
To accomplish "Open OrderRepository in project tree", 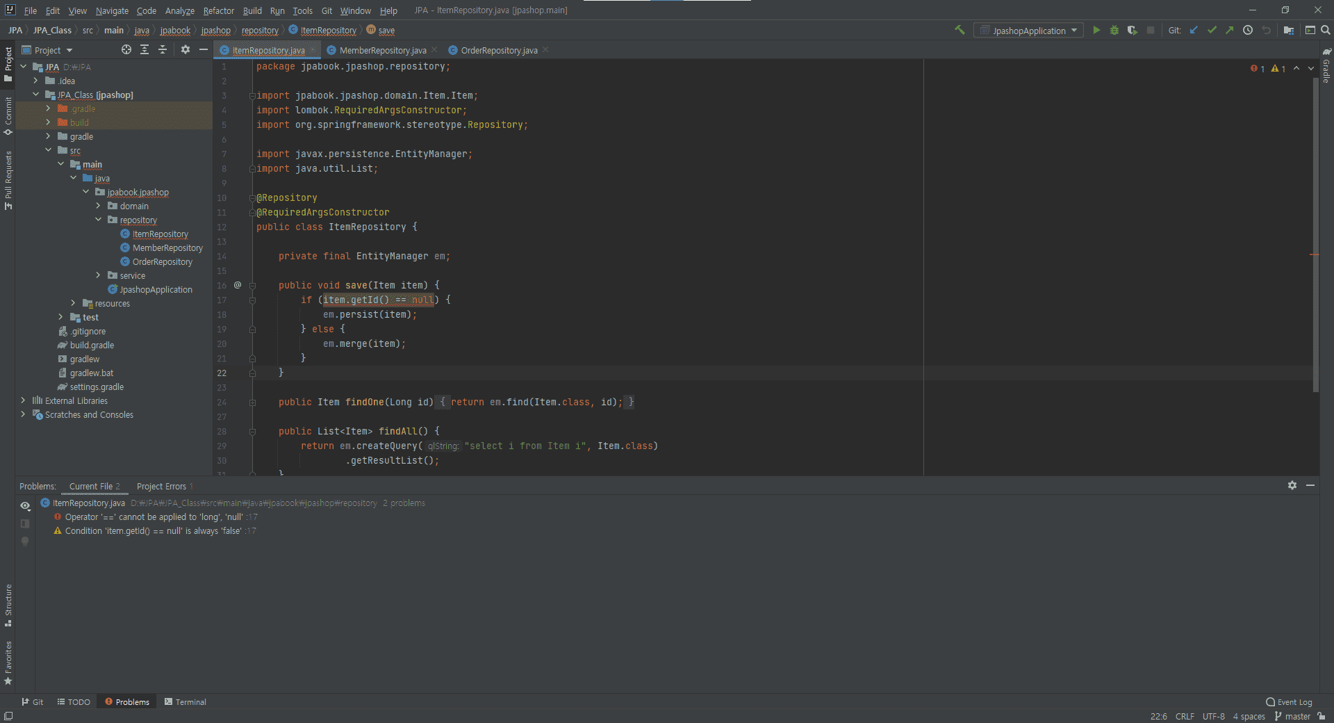I will 162,262.
